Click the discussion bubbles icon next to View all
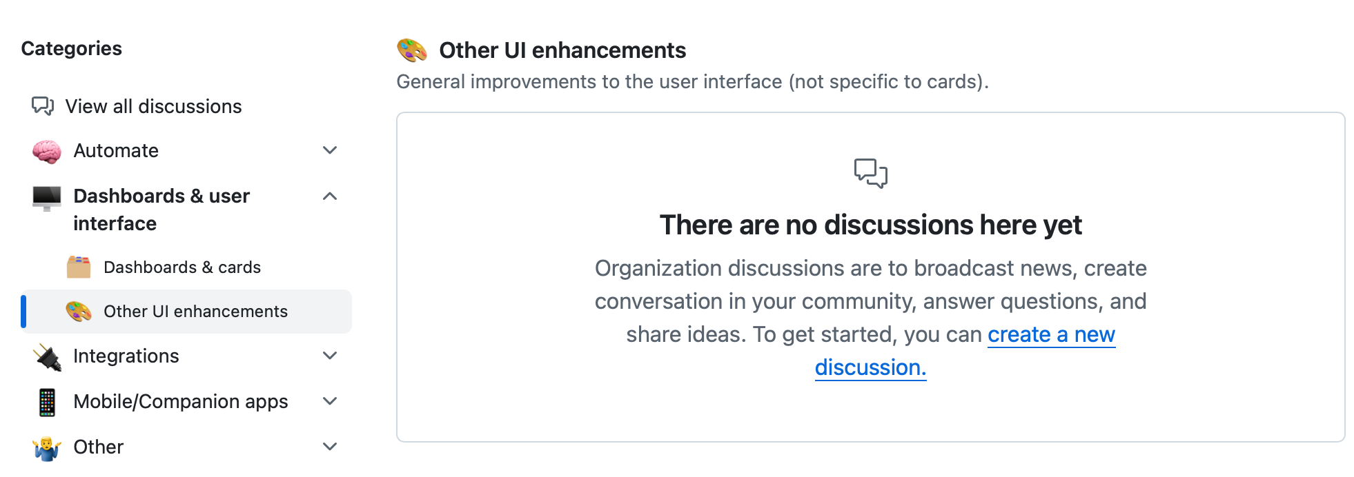This screenshot has height=477, width=1354. point(43,106)
